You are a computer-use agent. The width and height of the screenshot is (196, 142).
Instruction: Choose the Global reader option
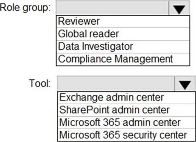click(123, 34)
